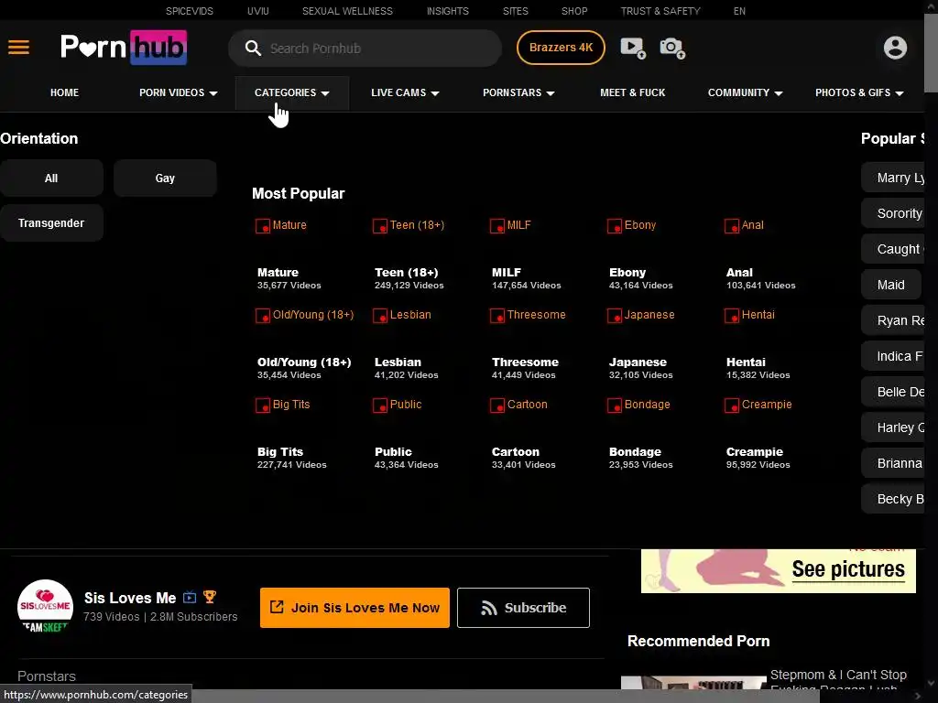Click the upload video icon
This screenshot has height=703, width=938.
pos(633,48)
